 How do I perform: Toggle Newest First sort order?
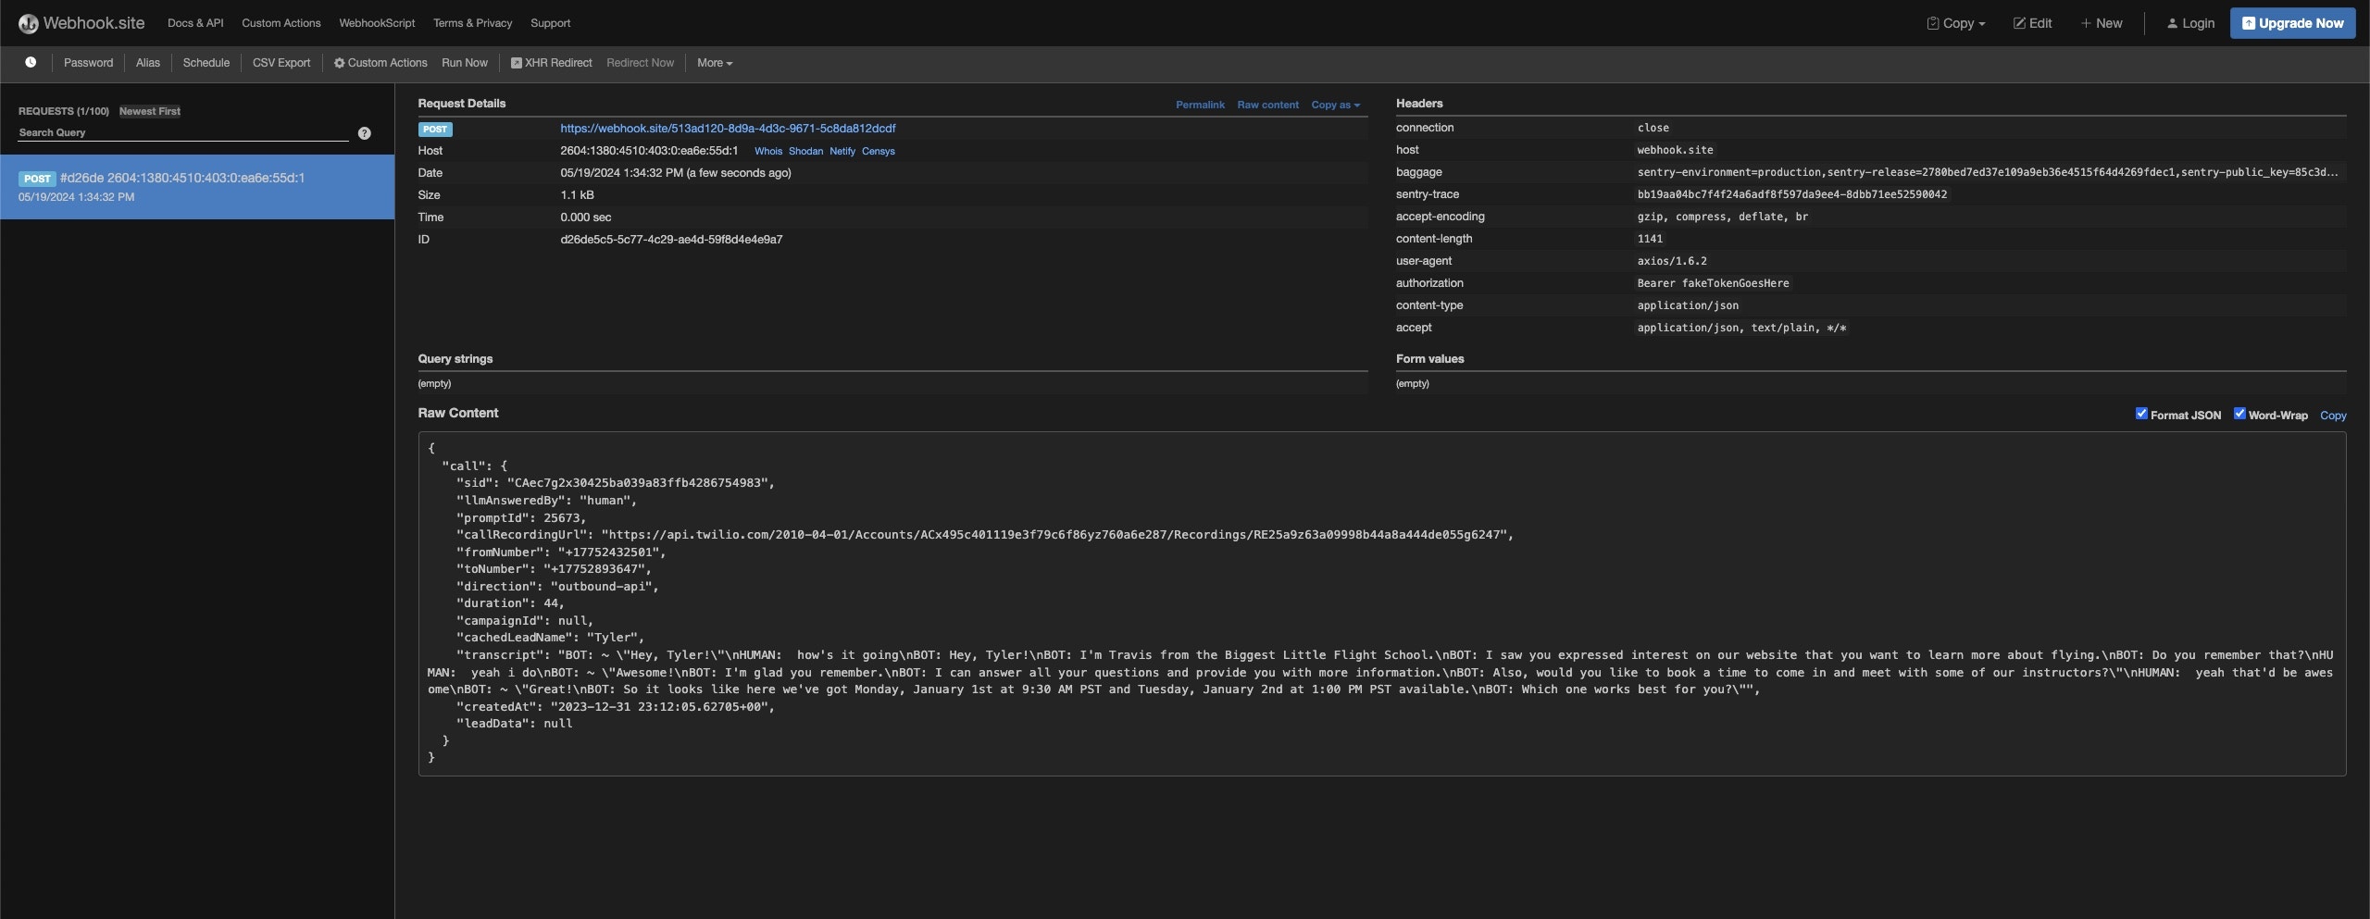tap(150, 111)
